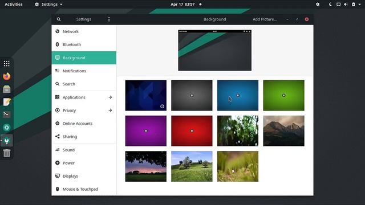Click the shield icon in top bar
365x205 pixels.
pos(318,4)
